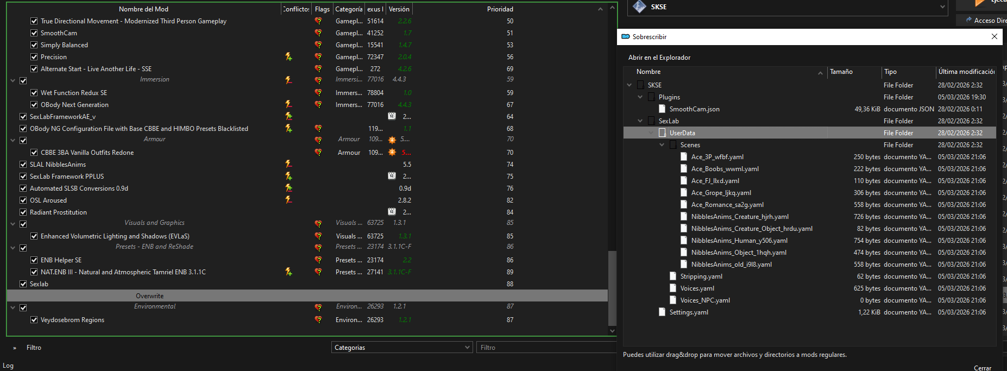Sort overwrite files by Tamaño column
The image size is (1007, 371).
[854, 72]
